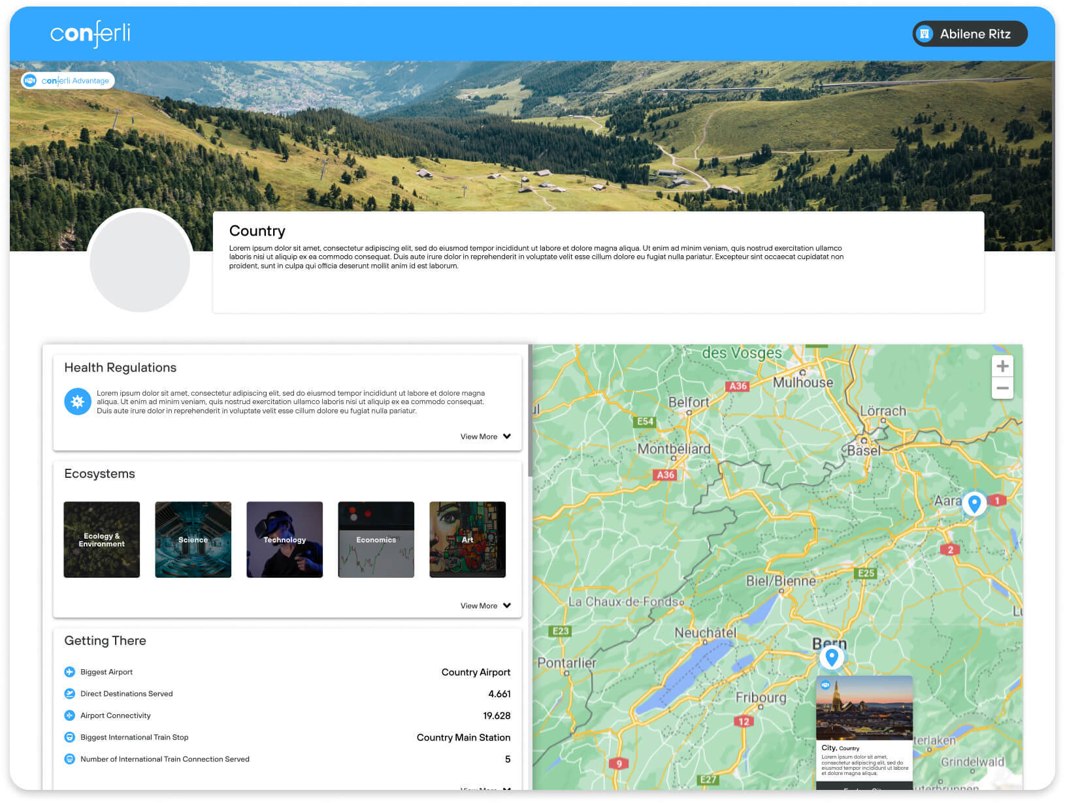Zoom out on the map
This screenshot has width=1065, height=803.
(1002, 388)
